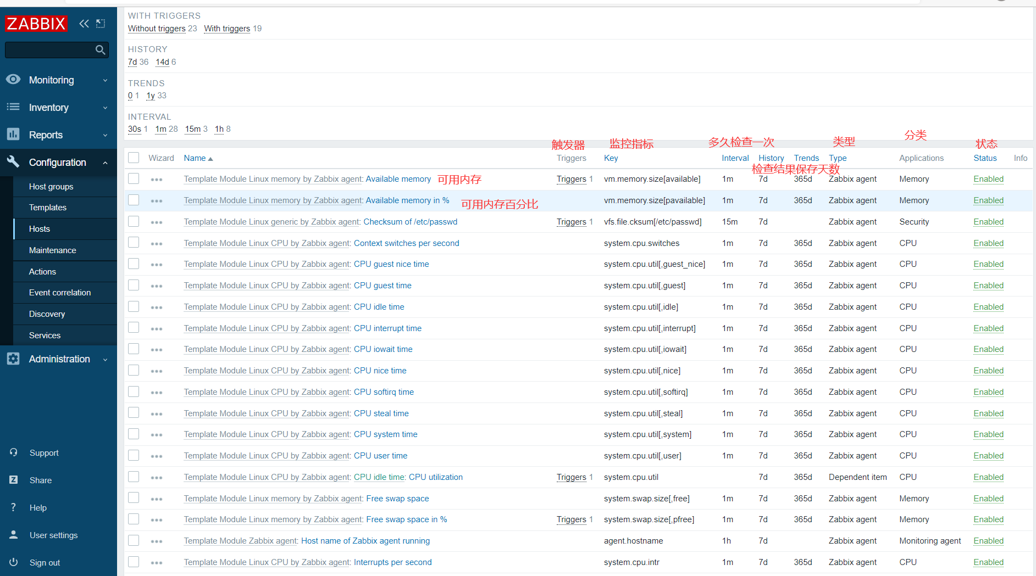
Task: Open Discovery in Configuration menu
Action: (x=47, y=314)
